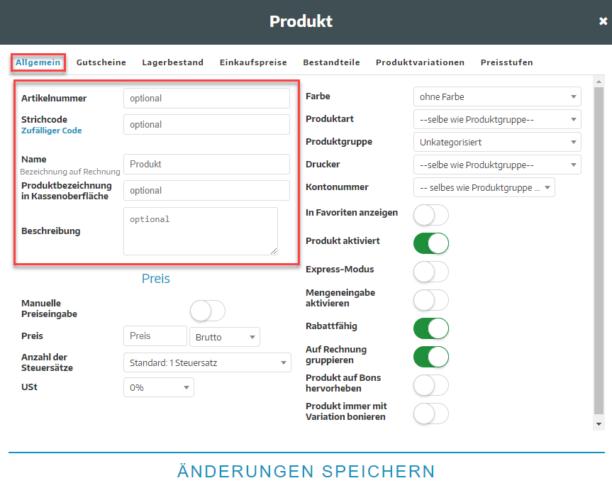Screen dimensions: 612x488
Task: Click the scrollbar up arrow
Action: pos(599,82)
